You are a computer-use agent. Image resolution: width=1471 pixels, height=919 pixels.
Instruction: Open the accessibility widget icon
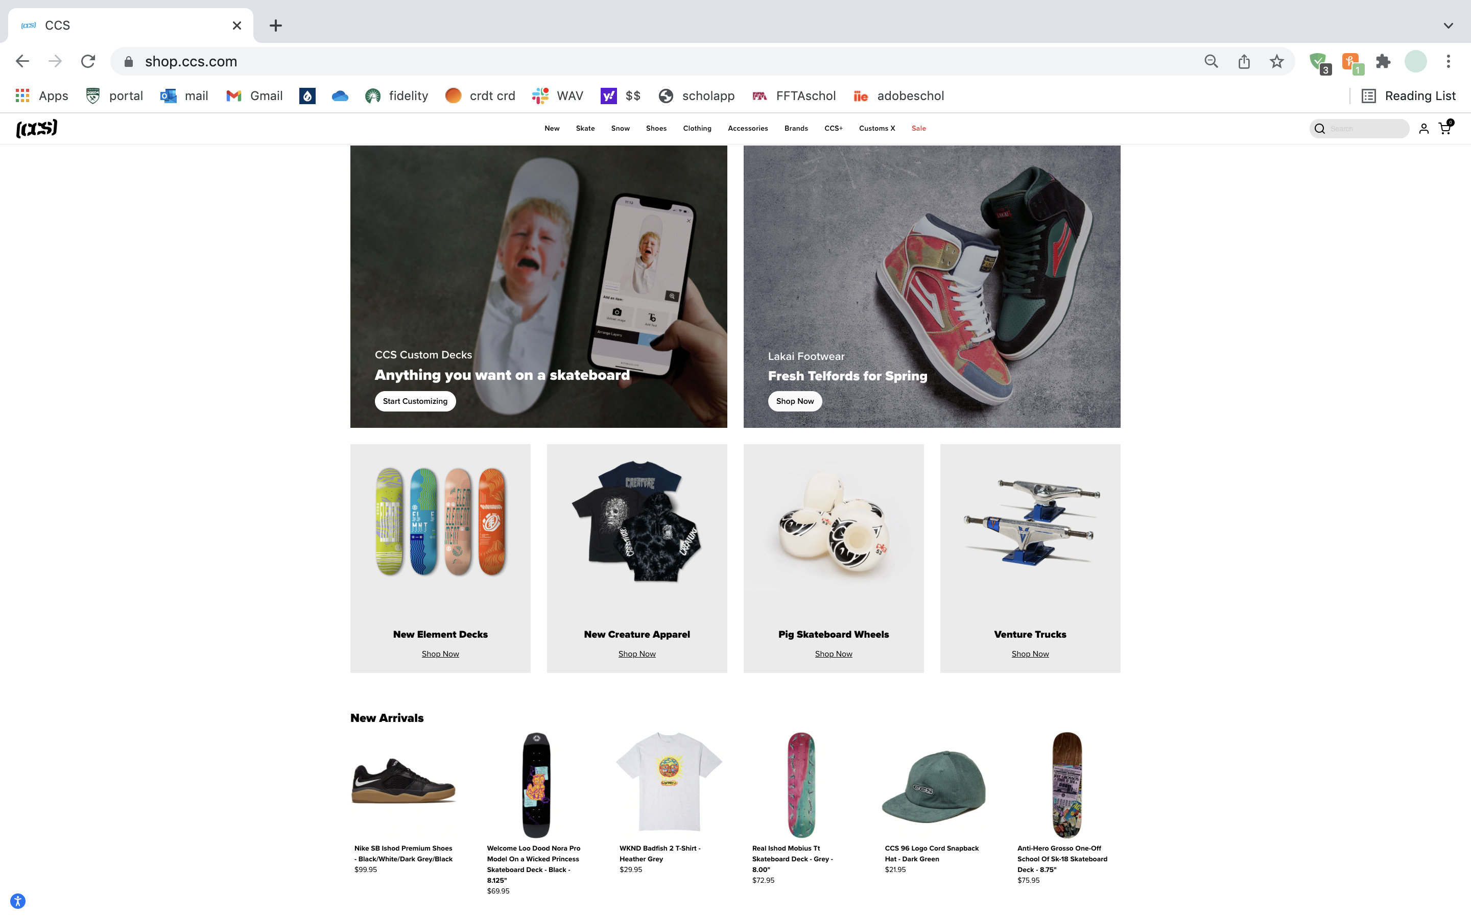[x=18, y=901]
